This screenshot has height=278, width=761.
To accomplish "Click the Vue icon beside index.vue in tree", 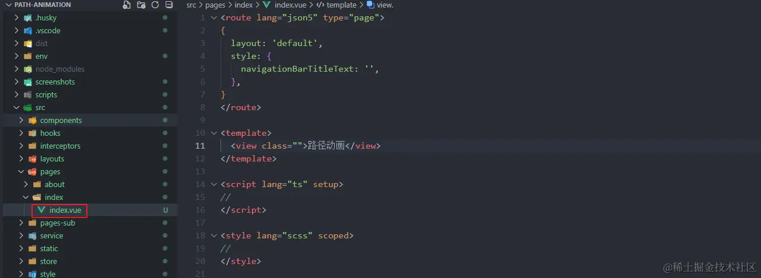I will click(x=41, y=210).
